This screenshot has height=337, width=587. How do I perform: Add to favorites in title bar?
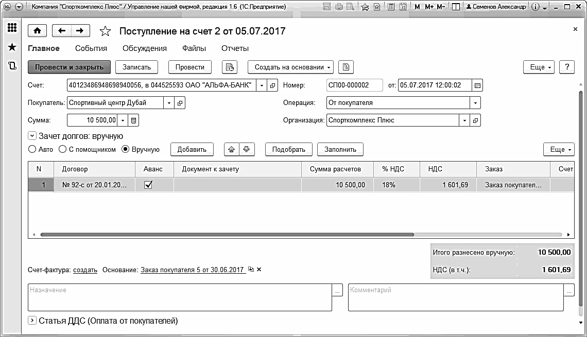tap(365, 7)
